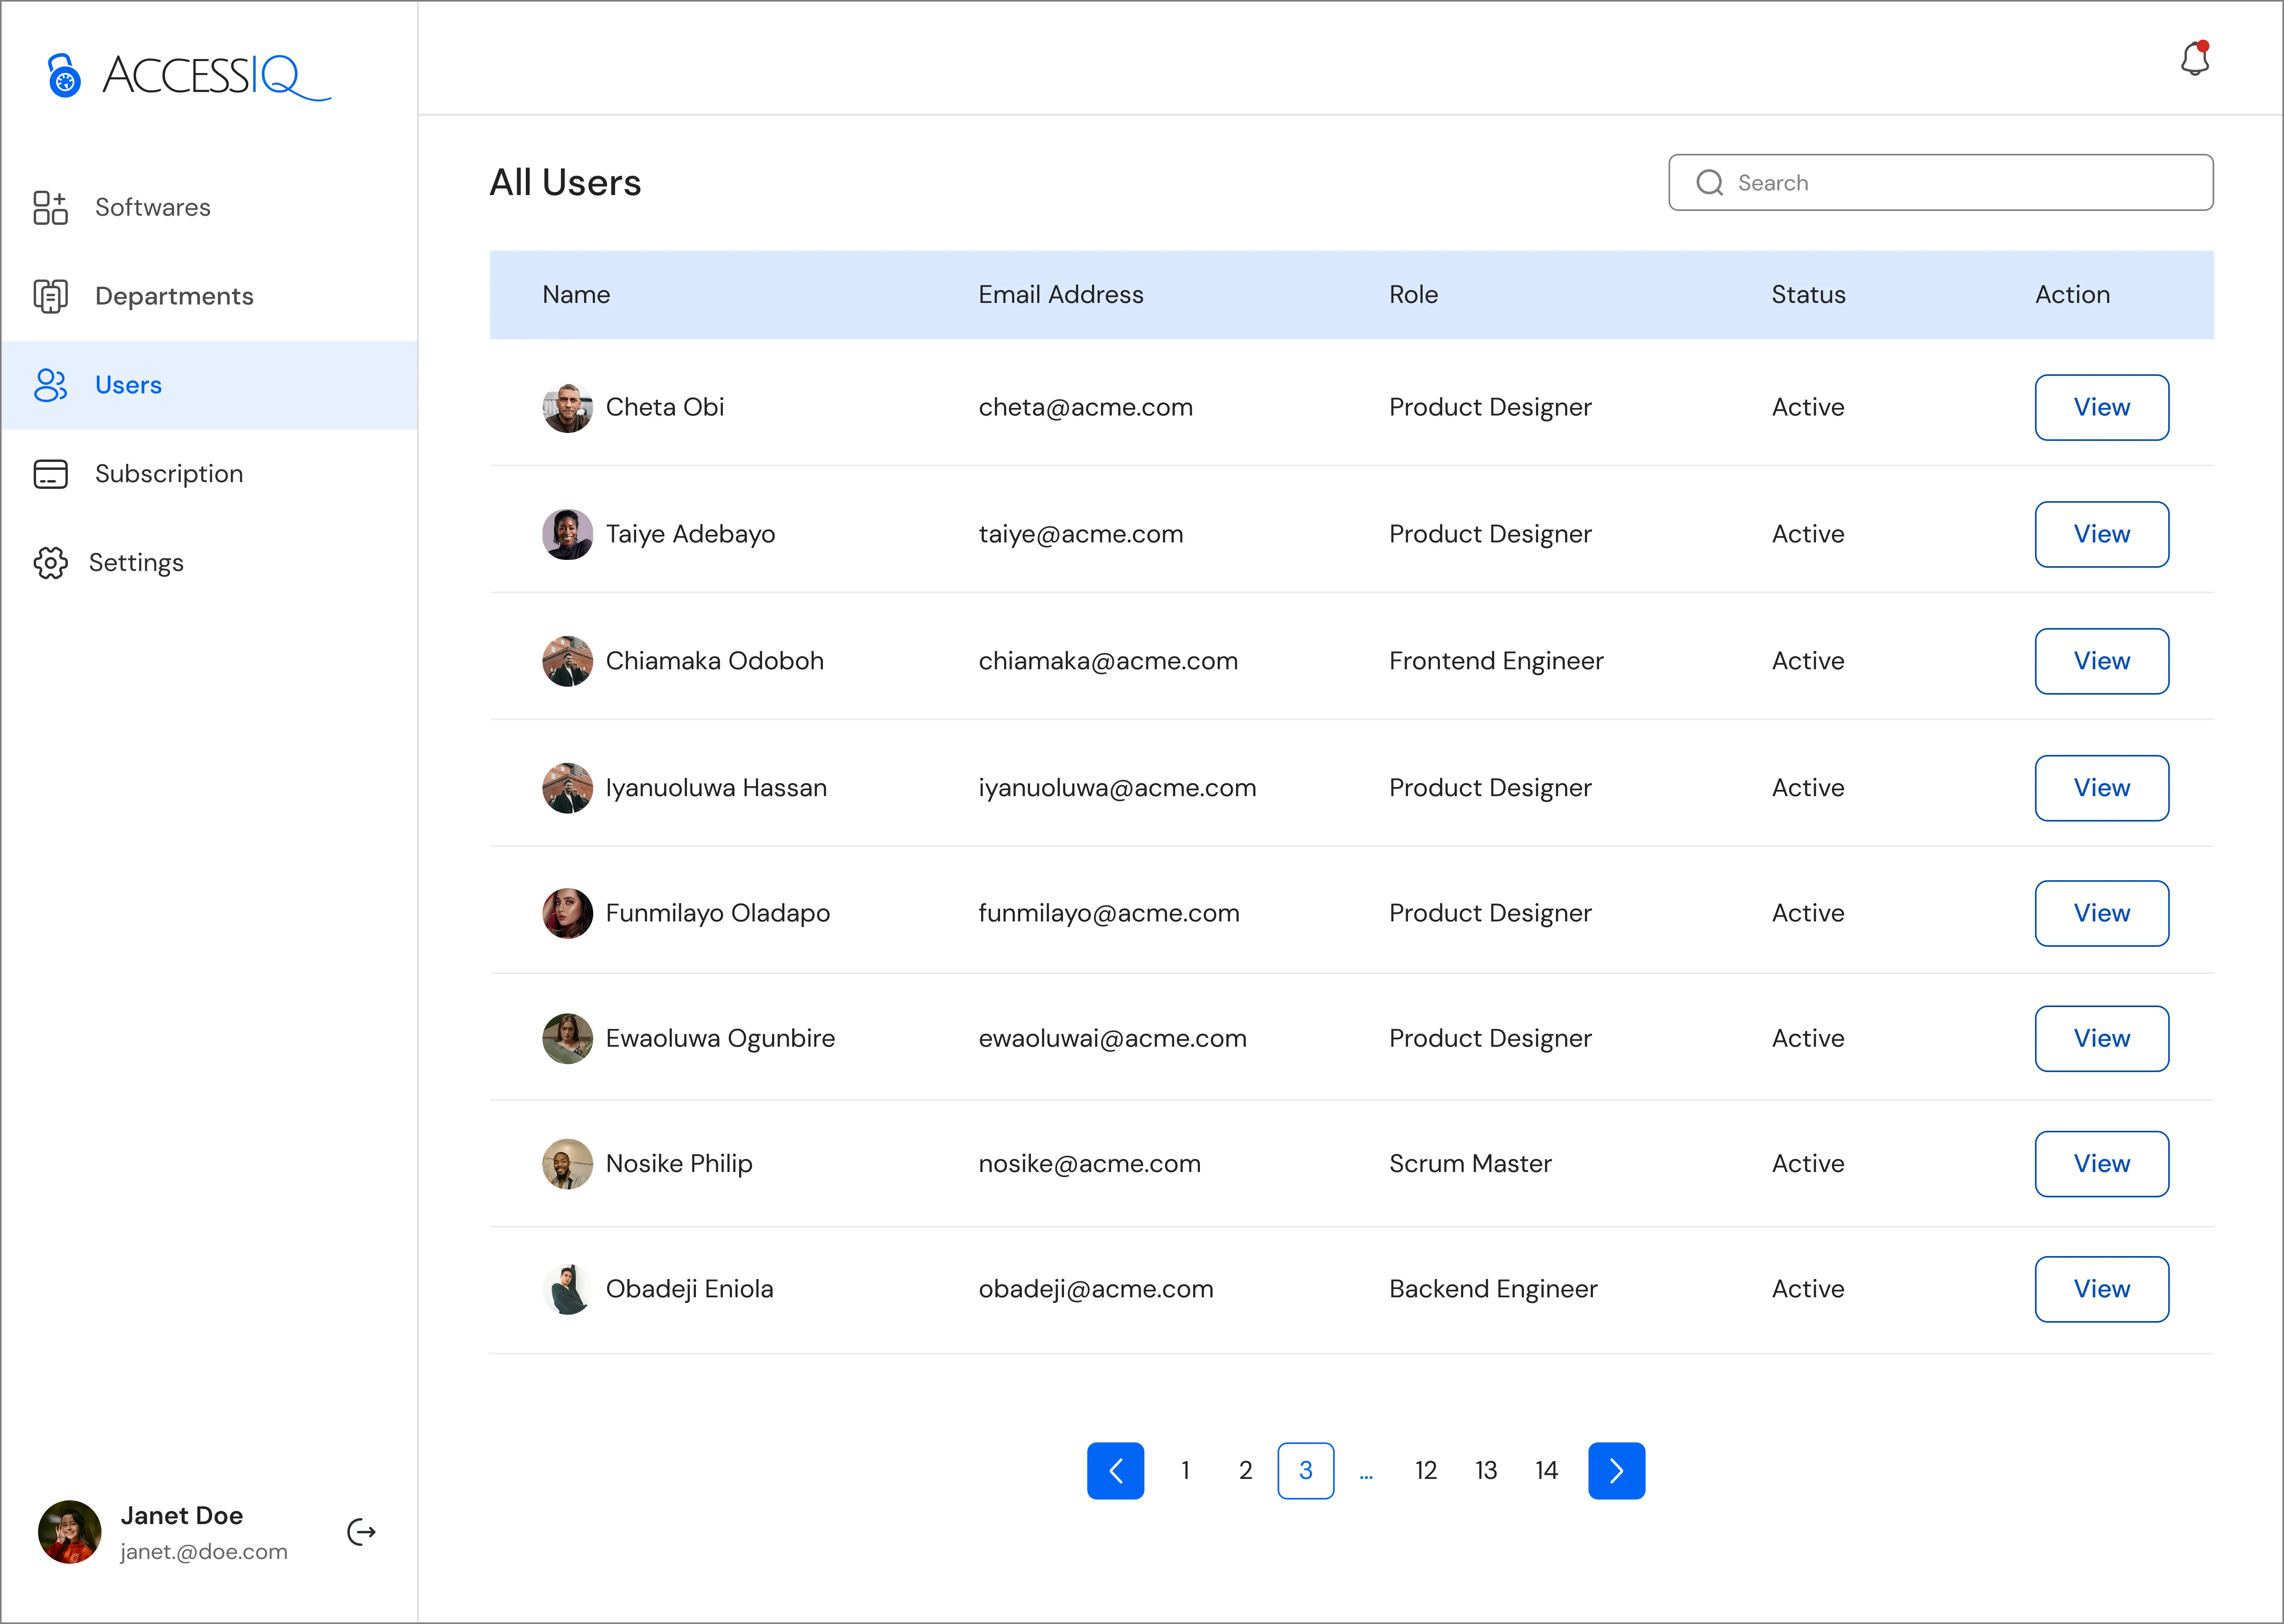Select page 1 in pagination
The height and width of the screenshot is (1624, 2284).
[1185, 1470]
